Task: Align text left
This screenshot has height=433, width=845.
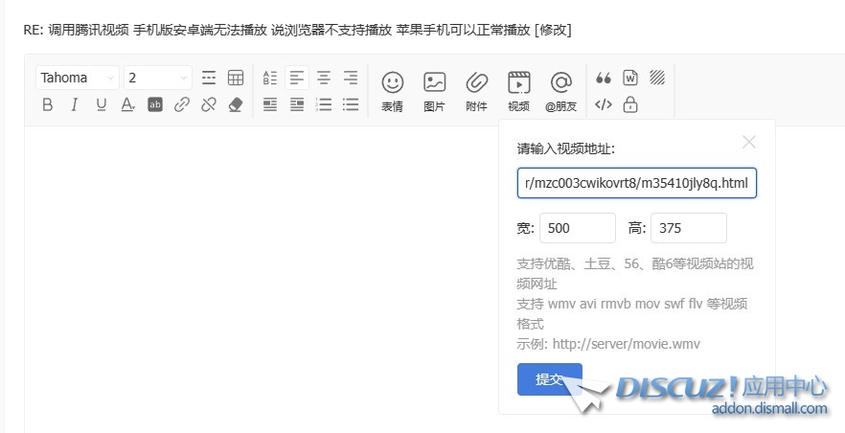Action: 297,78
